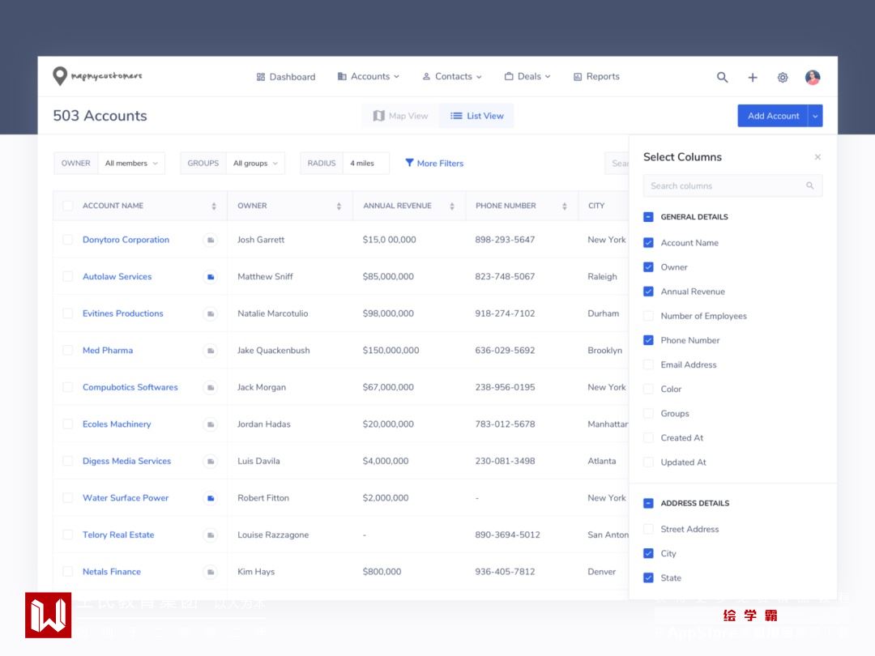The height and width of the screenshot is (656, 875).
Task: Click the Add Account button
Action: point(773,116)
